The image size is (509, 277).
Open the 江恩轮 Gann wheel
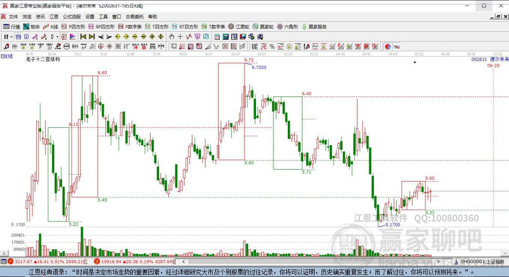pyautogui.click(x=239, y=27)
